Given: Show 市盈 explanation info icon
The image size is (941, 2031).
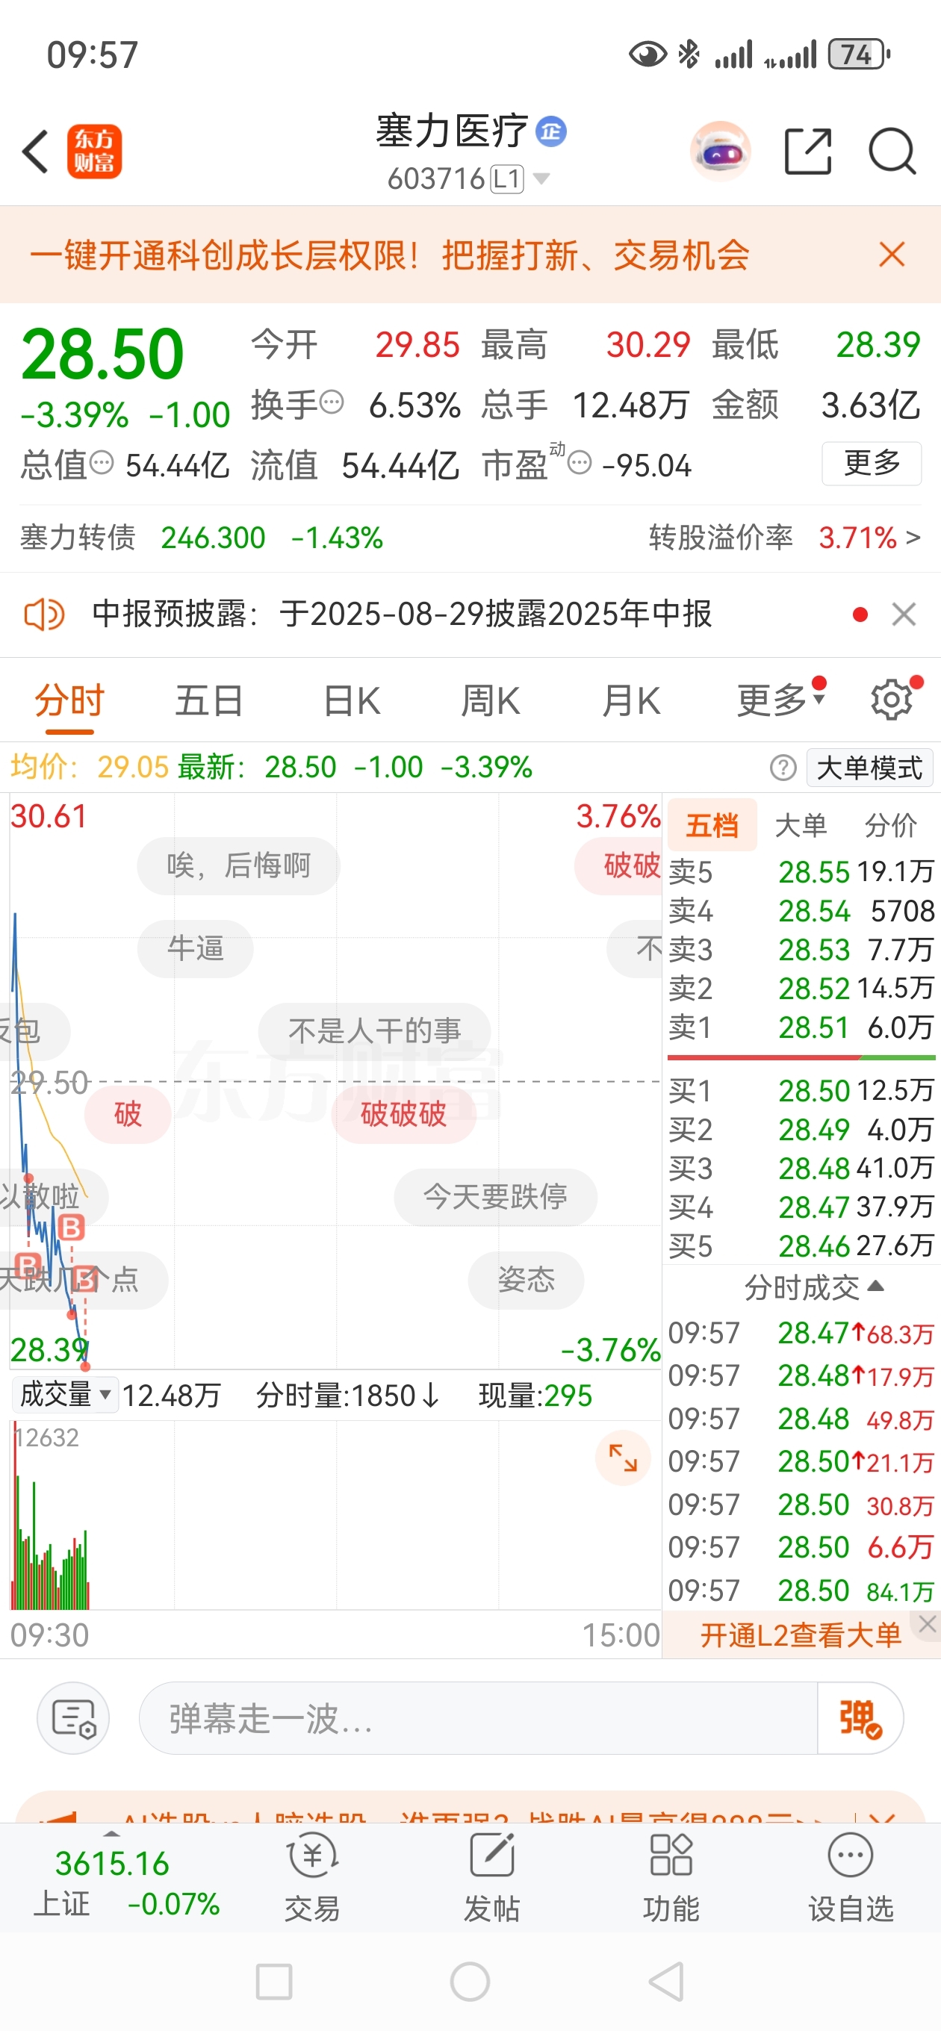Looking at the screenshot, I should point(580,463).
